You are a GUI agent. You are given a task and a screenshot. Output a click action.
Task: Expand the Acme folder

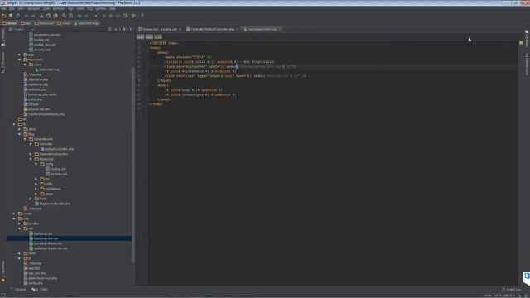(20, 129)
